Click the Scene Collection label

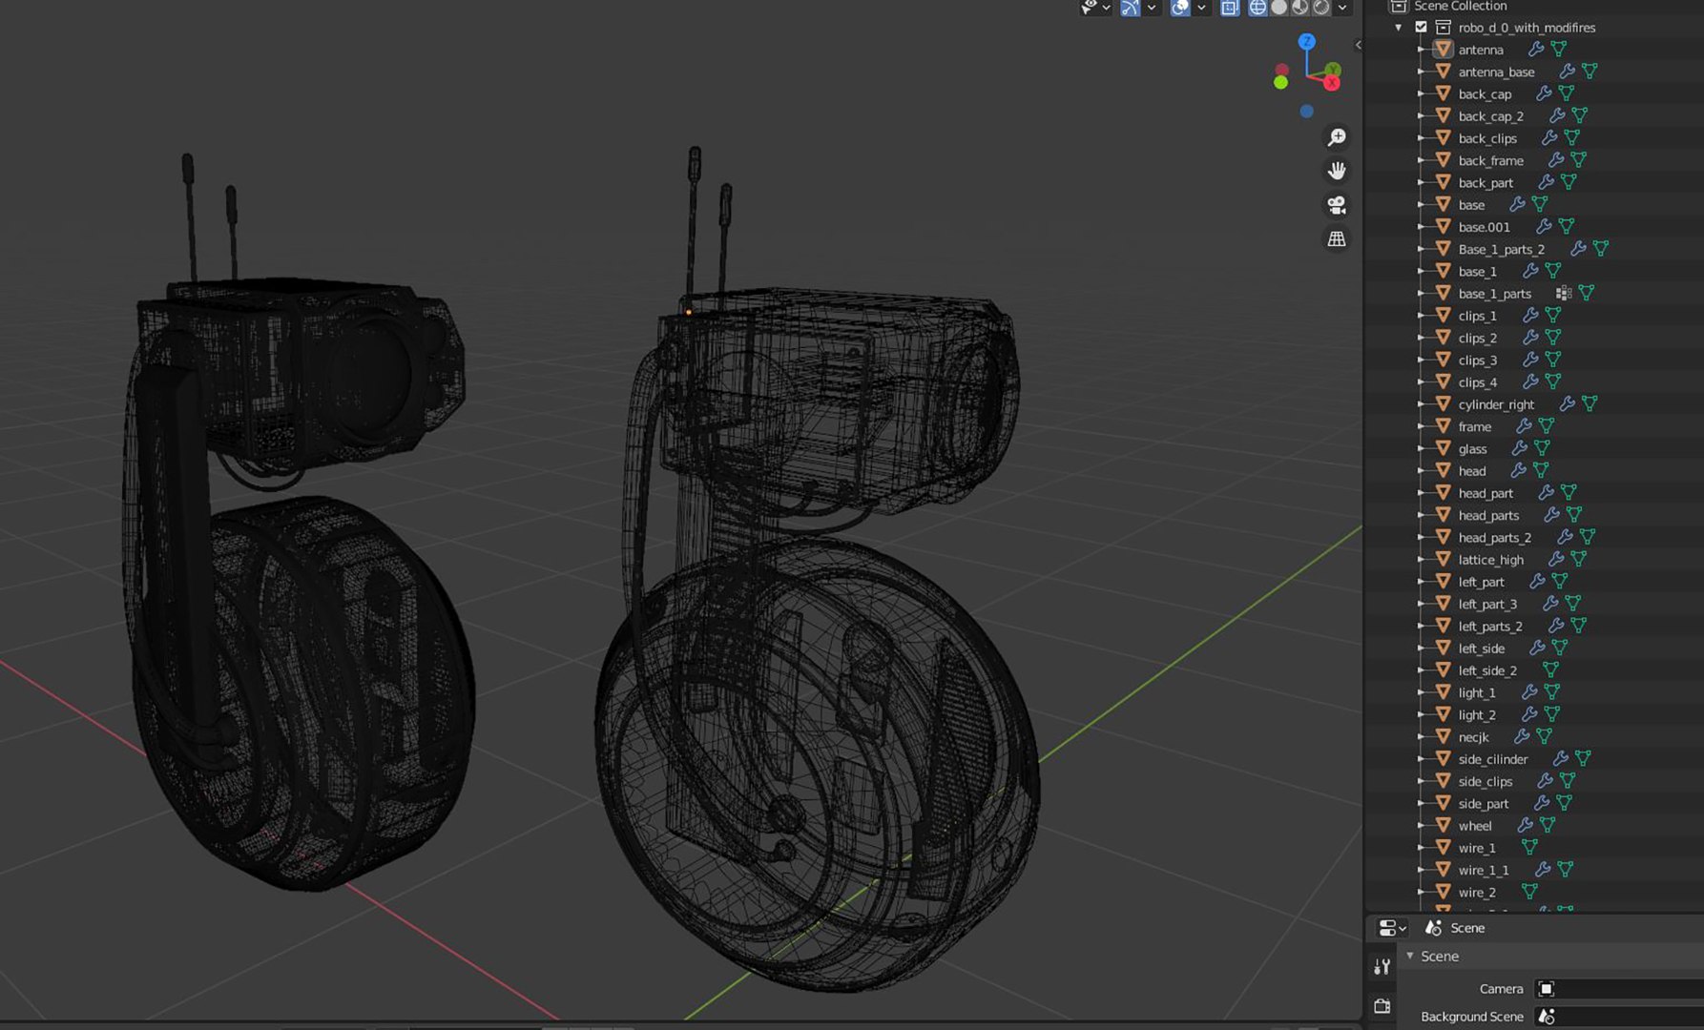[1460, 6]
